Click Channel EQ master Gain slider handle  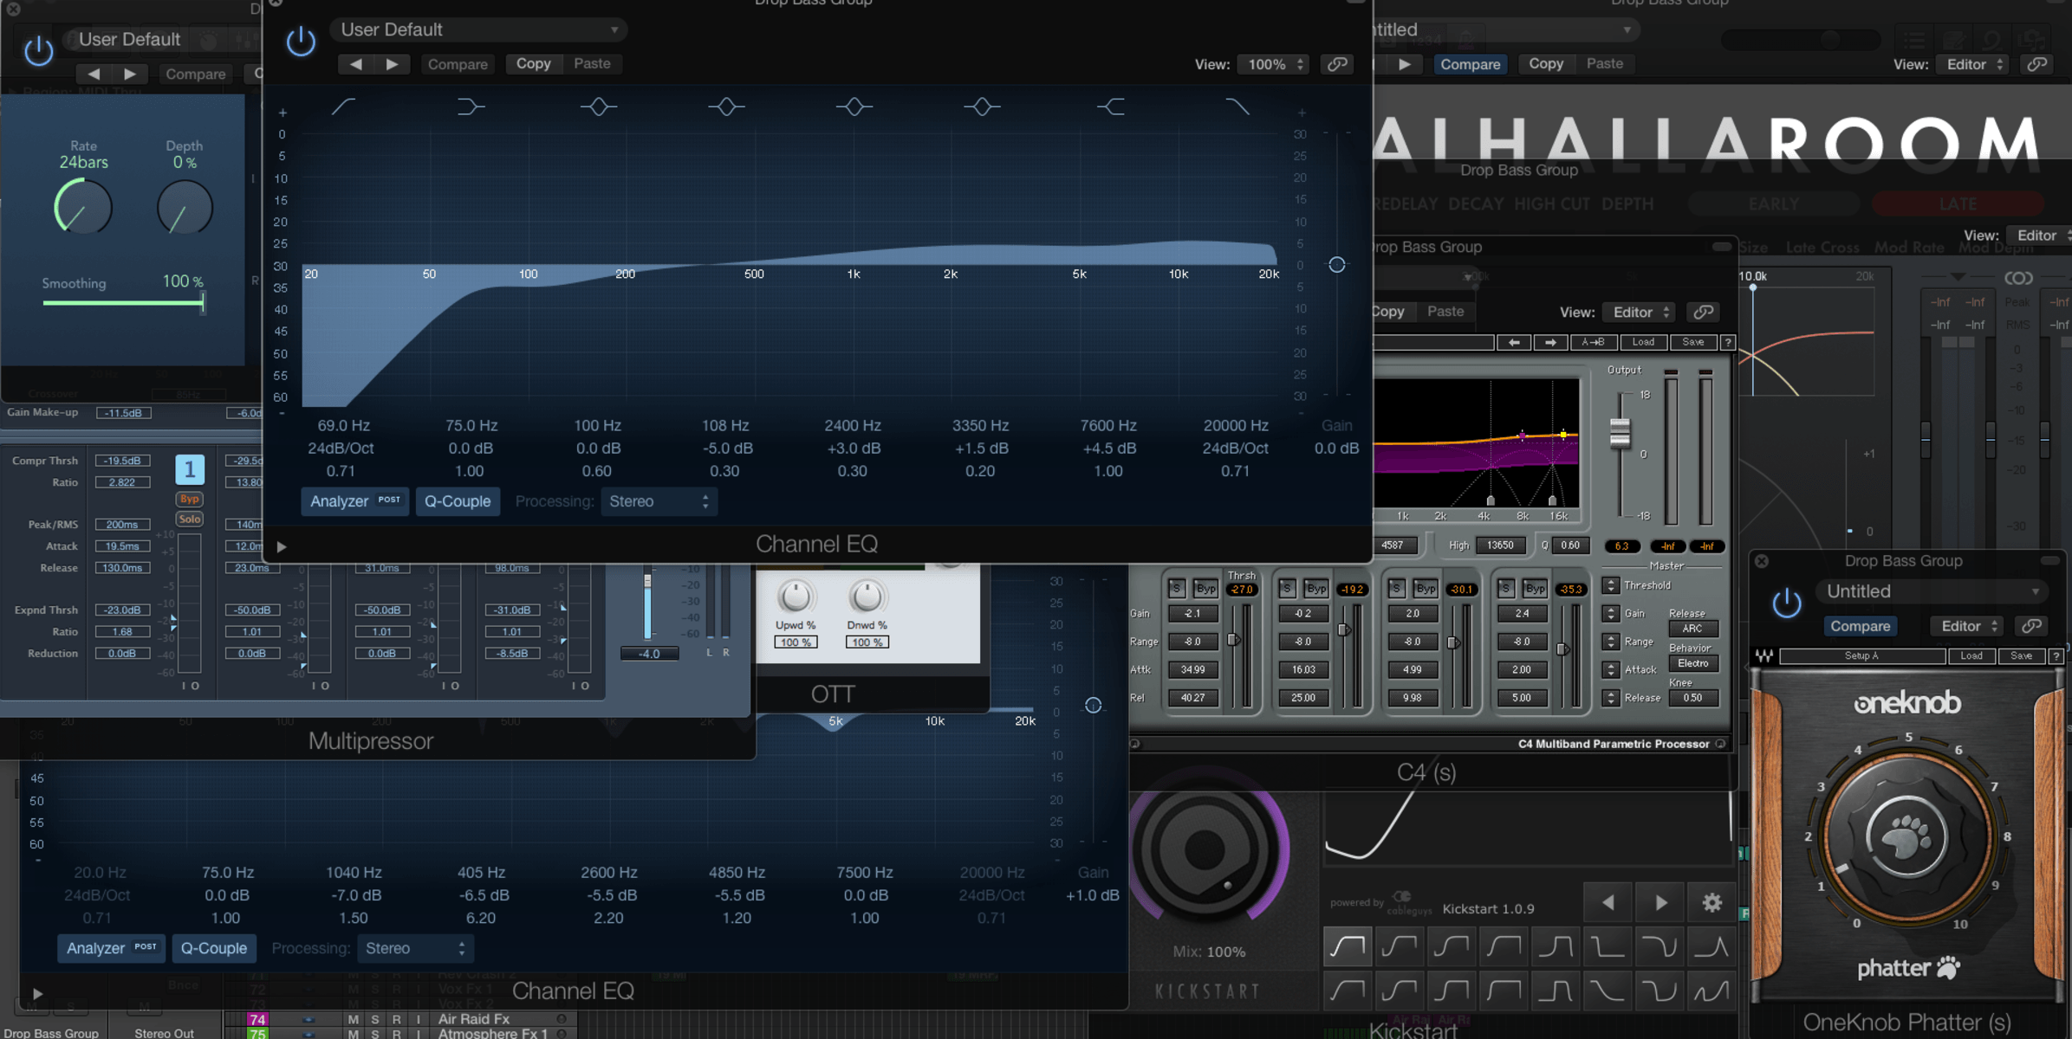tap(1337, 265)
